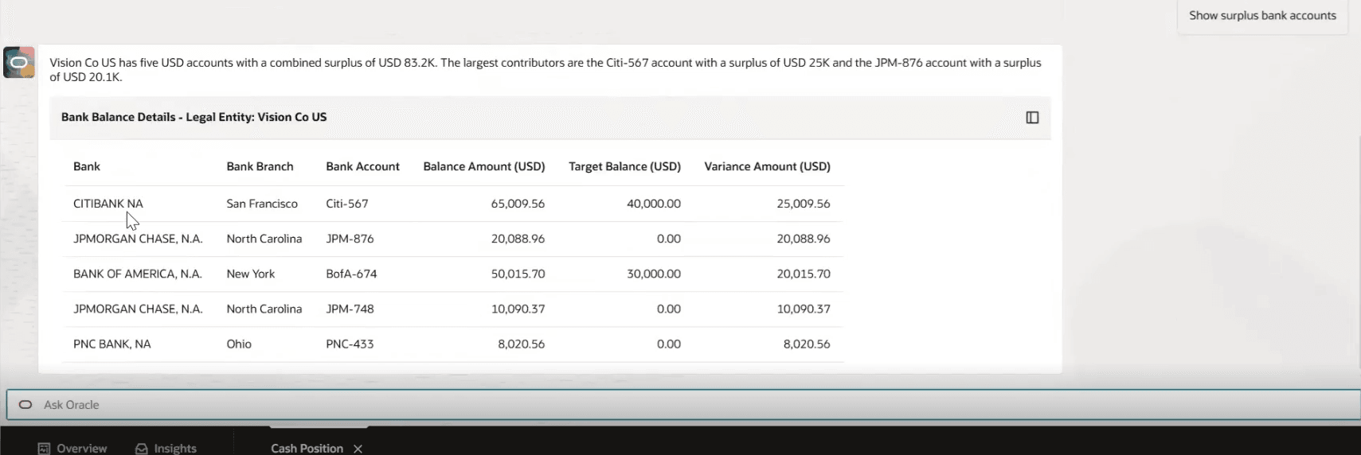The width and height of the screenshot is (1361, 455).
Task: Click the Vision Co US summary paragraph
Action: [546, 70]
